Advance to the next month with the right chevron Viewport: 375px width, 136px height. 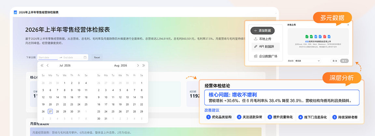(x=138, y=65)
